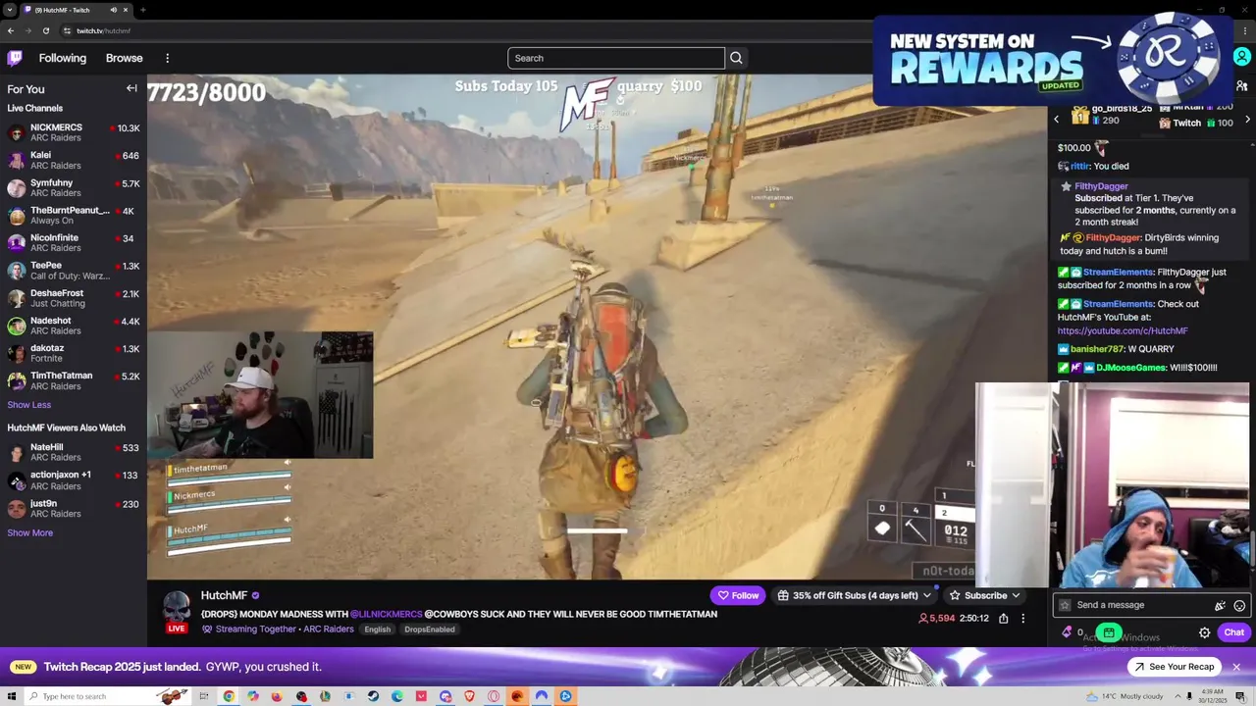The image size is (1256, 706).
Task: Click Show Less under Live Channels
Action: click(x=29, y=405)
